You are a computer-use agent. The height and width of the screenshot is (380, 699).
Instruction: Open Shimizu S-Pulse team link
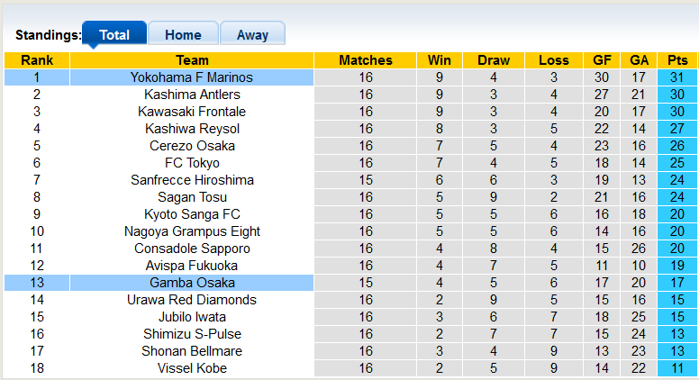[x=192, y=334]
